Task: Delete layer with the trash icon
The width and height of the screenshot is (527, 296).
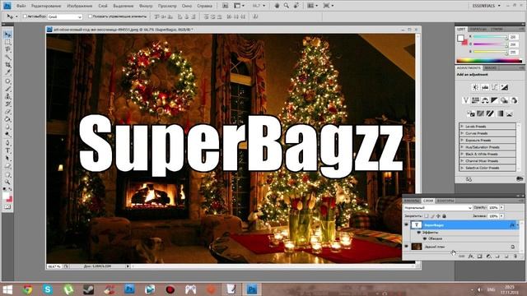Action: [x=515, y=257]
